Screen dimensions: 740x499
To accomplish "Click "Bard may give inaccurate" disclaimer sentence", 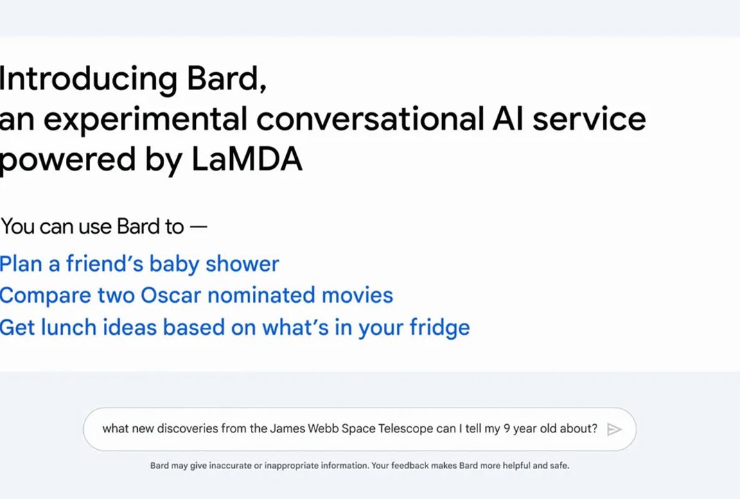I will pos(259,466).
